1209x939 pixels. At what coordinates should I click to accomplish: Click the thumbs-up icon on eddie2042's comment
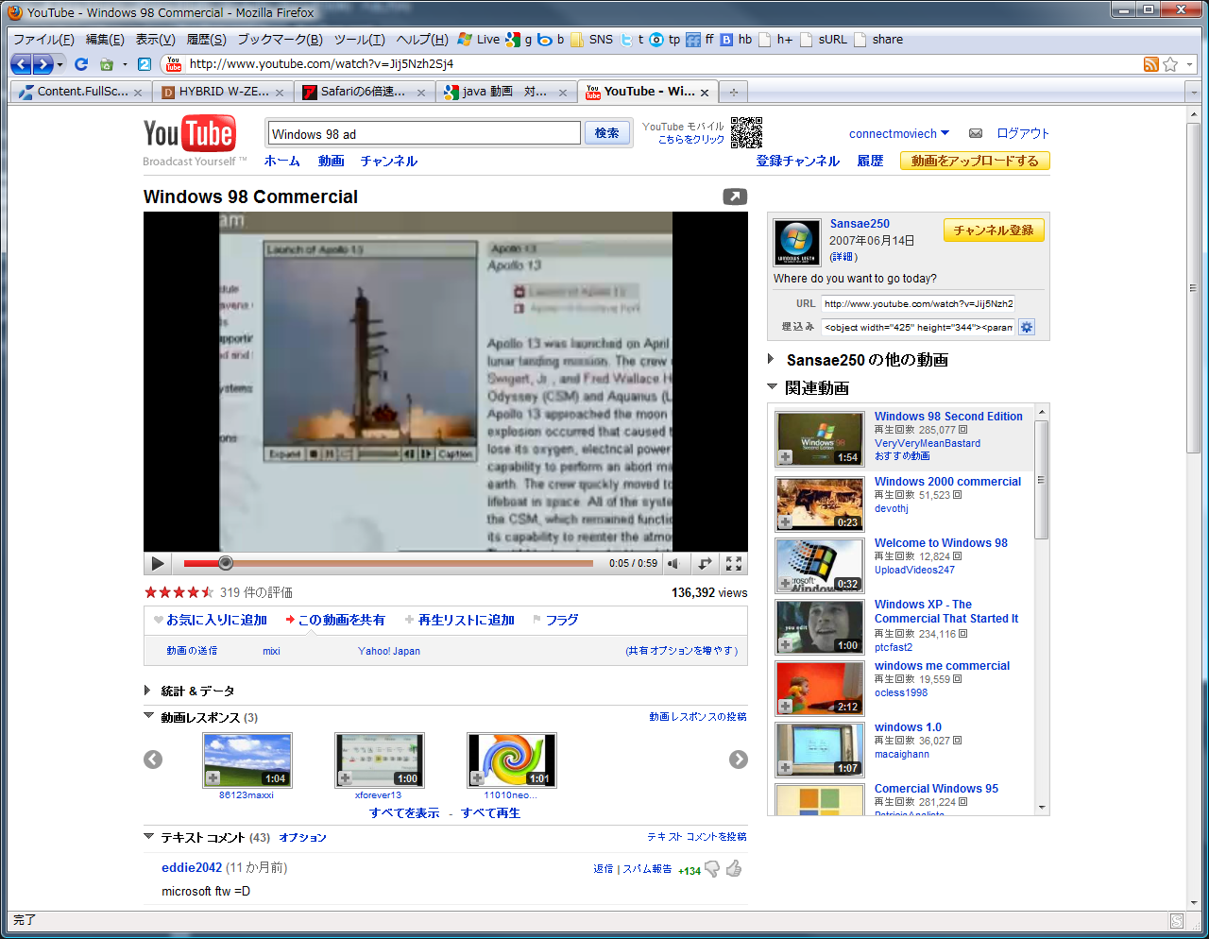(x=734, y=868)
